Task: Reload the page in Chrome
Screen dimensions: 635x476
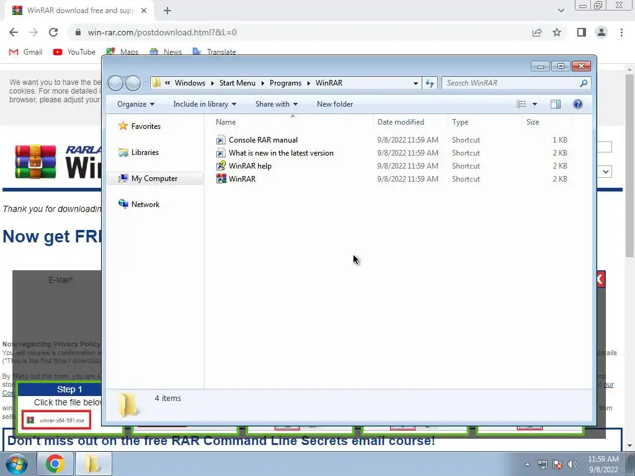Action: coord(53,32)
